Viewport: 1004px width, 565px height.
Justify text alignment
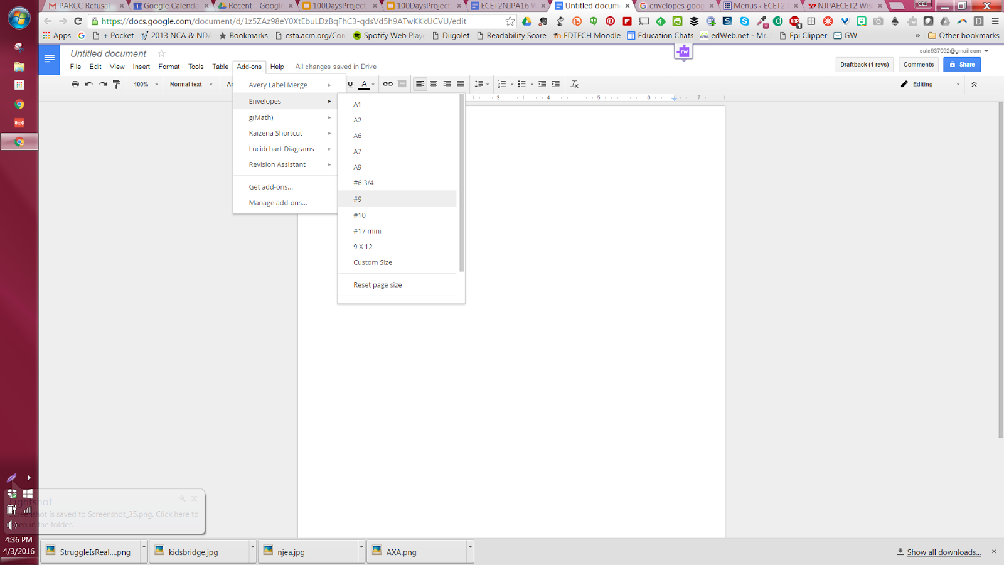click(461, 84)
